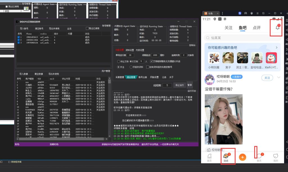This screenshot has width=288, height=172.
Task: Click the gamepad icon in emulator title bar
Action: coord(246,13)
